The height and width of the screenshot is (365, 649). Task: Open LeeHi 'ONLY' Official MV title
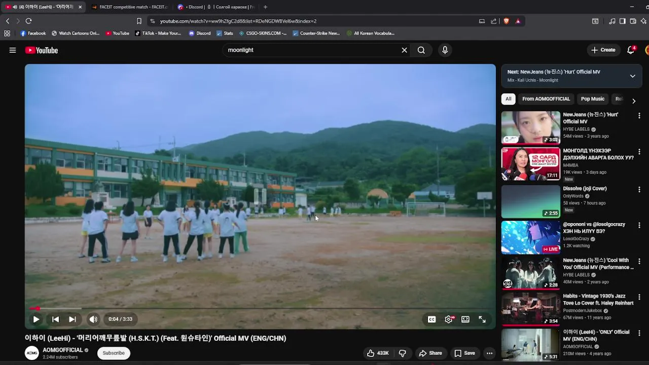coord(596,336)
